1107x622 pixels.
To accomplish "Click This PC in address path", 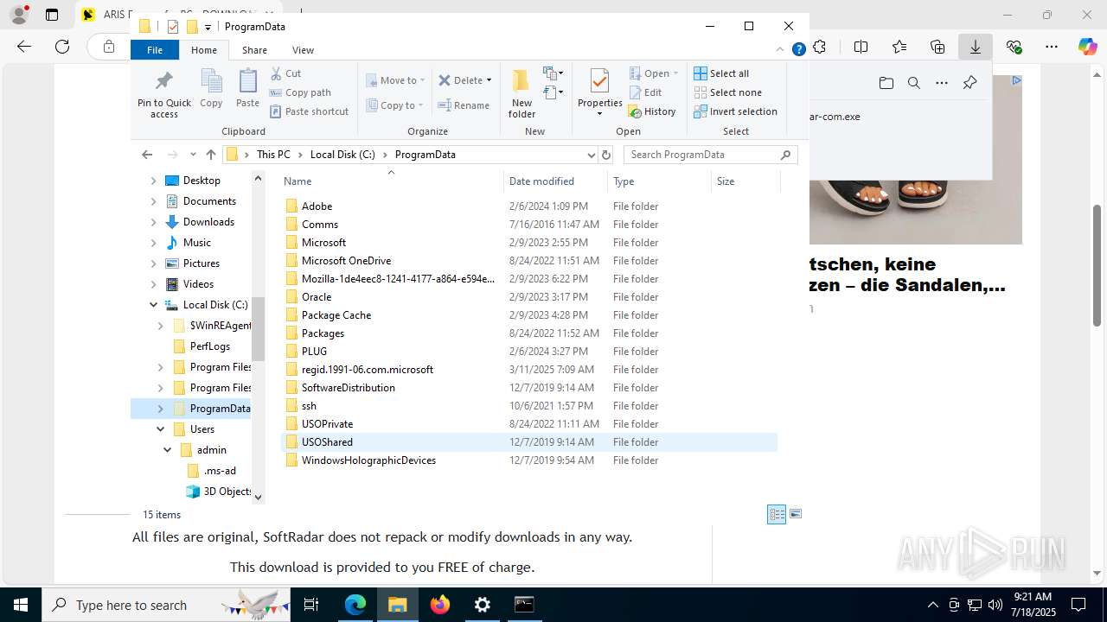I will click(x=273, y=155).
